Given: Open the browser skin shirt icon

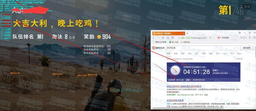Looking at the screenshot, I should click(240, 33).
